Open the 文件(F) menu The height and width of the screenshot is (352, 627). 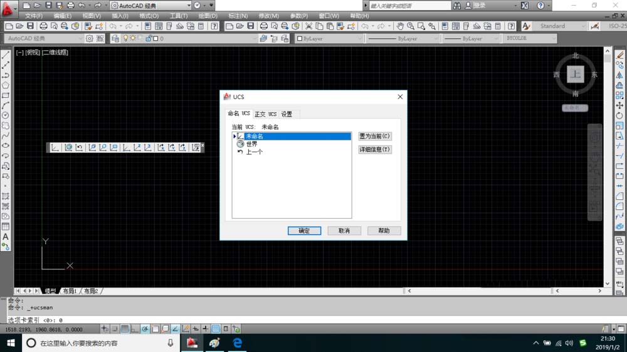pyautogui.click(x=34, y=16)
